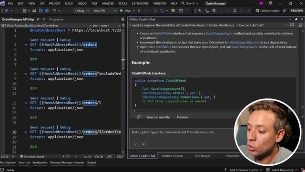
Task: Click the Send Feedback person icon
Action: tap(285, 11)
